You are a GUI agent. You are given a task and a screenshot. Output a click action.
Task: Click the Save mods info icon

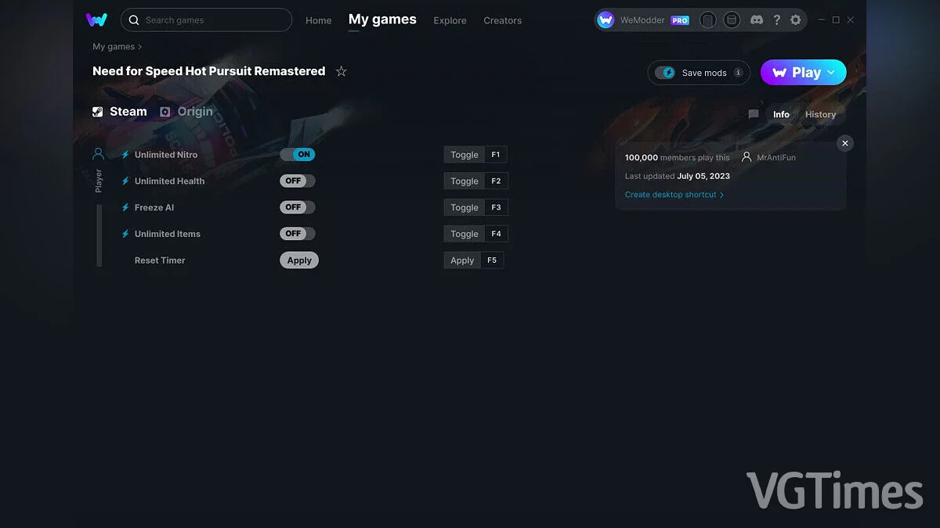pos(738,73)
